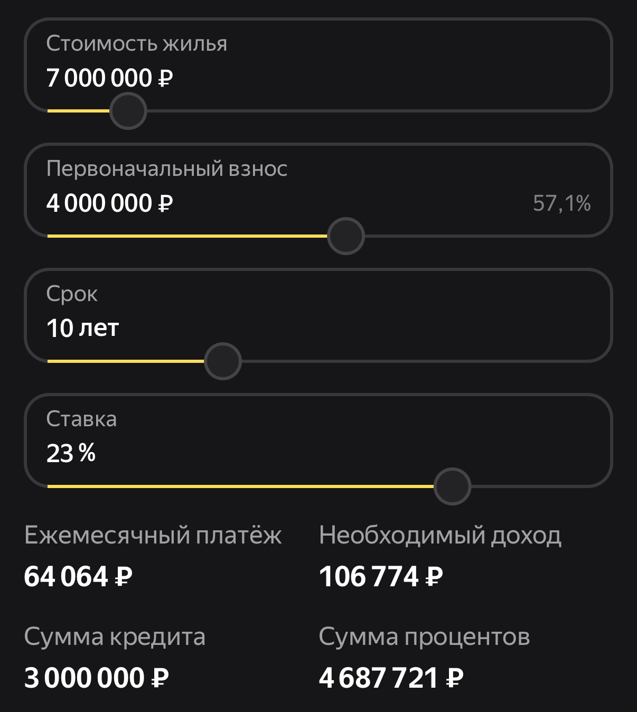
Task: Click the 'Необходимый доход' heading
Action: [440, 536]
